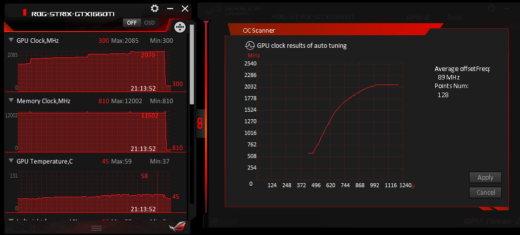Cancel the OC Scanner results

[485, 192]
